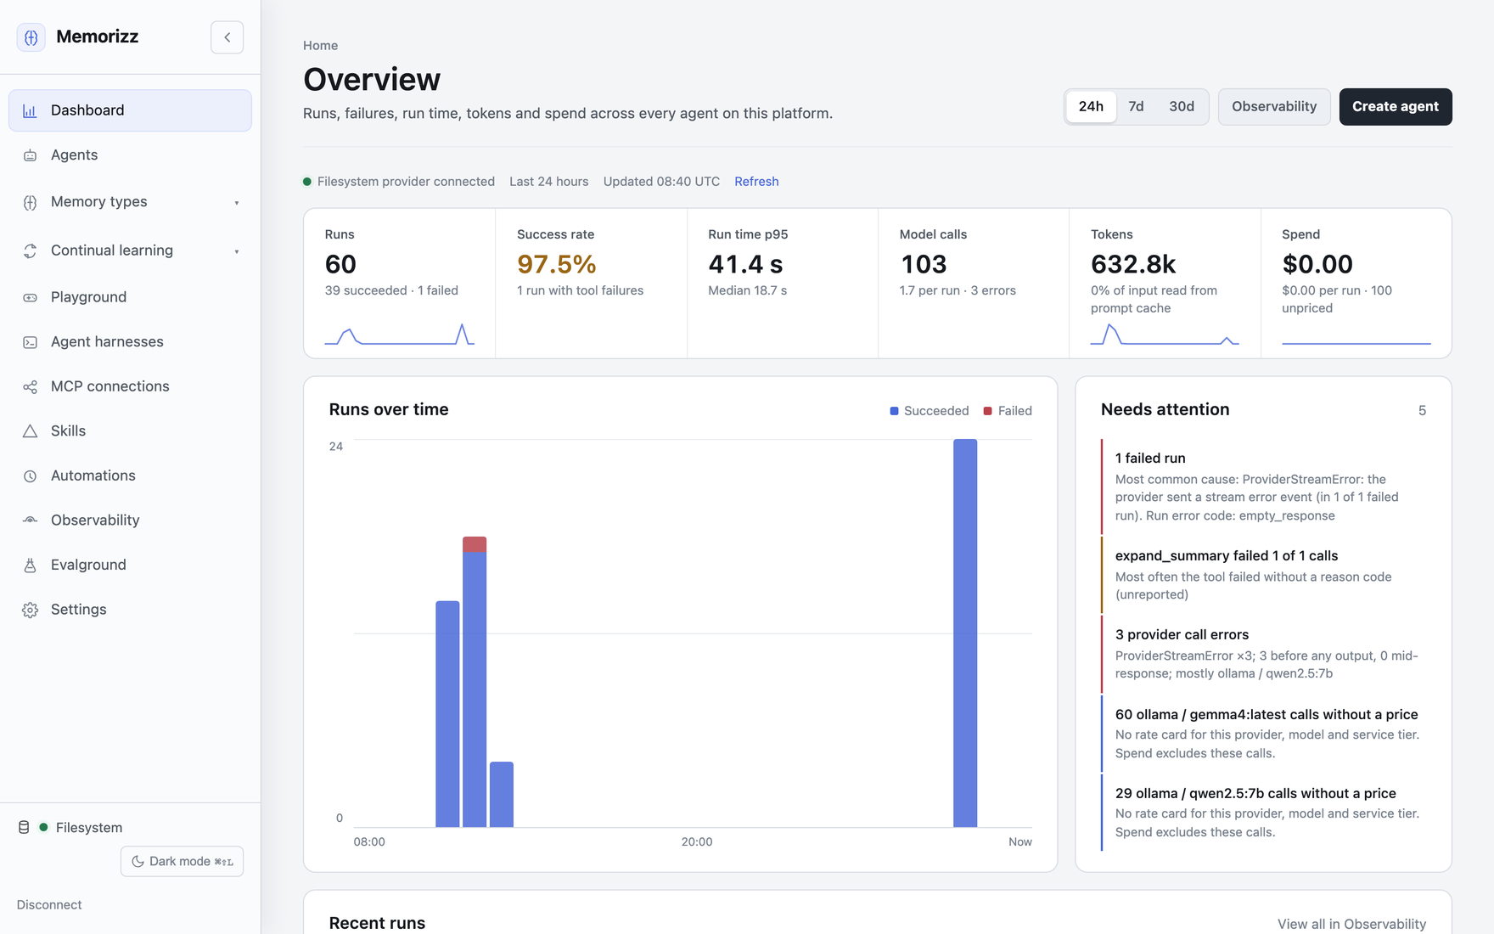Open Agents in the sidebar
The height and width of the screenshot is (934, 1494).
130,155
